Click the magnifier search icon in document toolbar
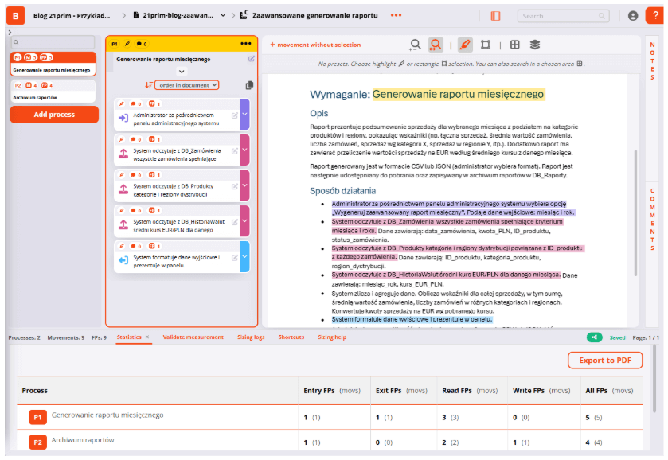 pyautogui.click(x=415, y=45)
